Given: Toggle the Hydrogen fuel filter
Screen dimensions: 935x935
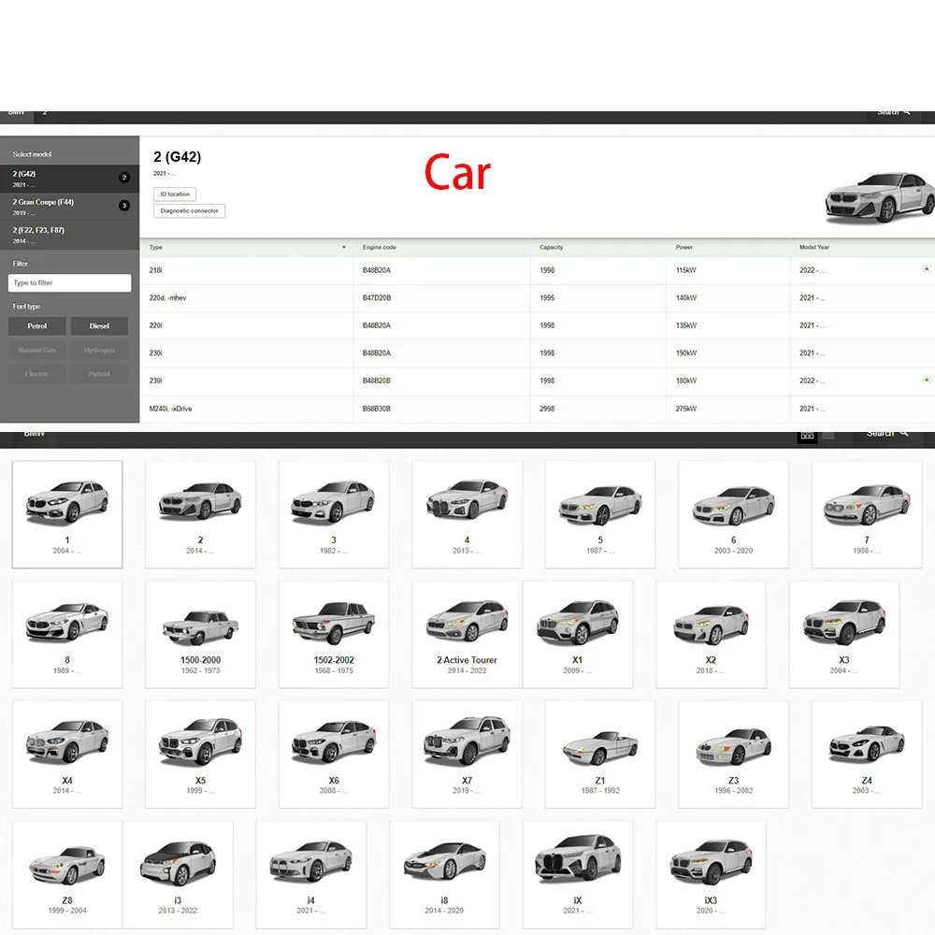Looking at the screenshot, I should coord(99,350).
